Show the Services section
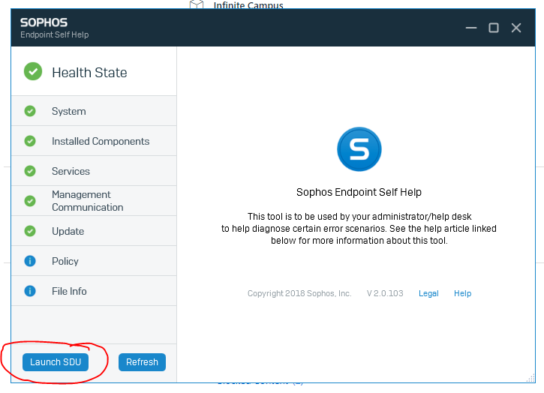Screen dimensions: 544x393 [94, 171]
